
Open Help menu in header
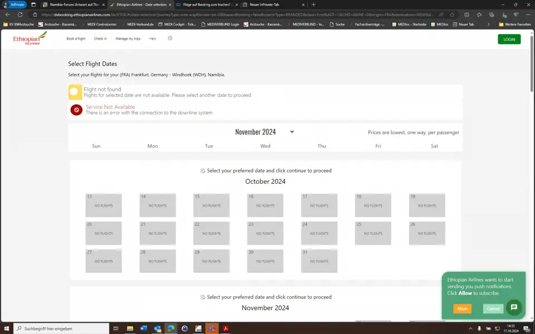coord(153,38)
